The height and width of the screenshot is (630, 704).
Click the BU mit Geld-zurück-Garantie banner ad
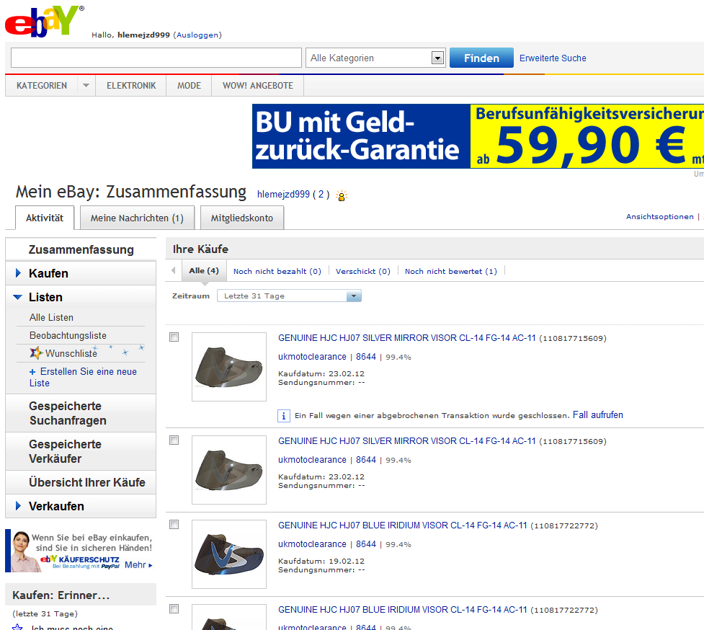click(478, 136)
